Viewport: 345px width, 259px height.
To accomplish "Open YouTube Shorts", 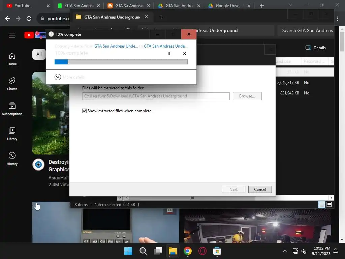I will pos(12,84).
